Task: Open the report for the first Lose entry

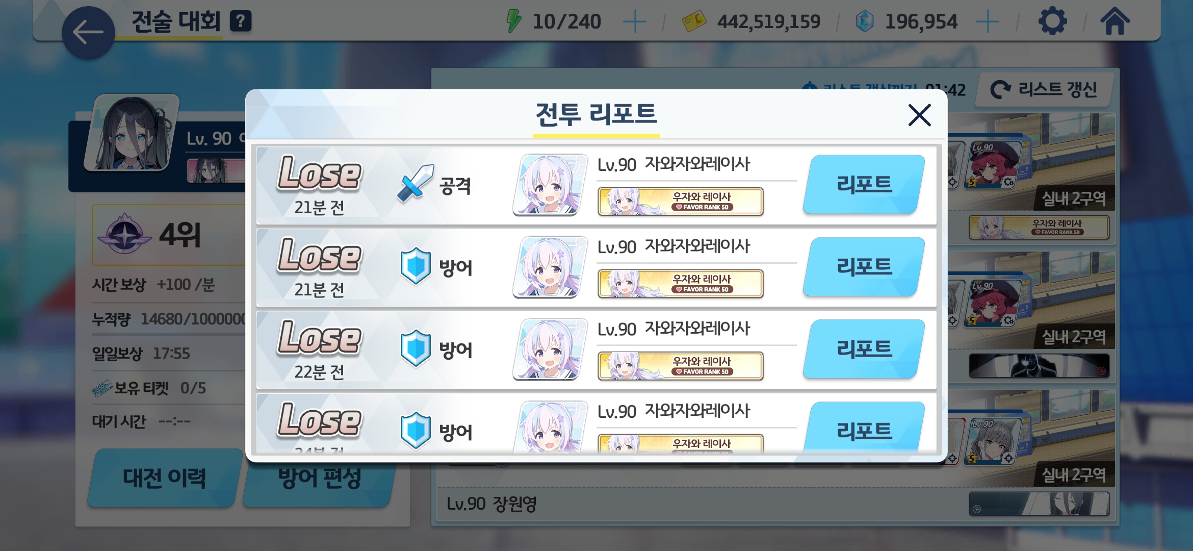Action: point(864,185)
